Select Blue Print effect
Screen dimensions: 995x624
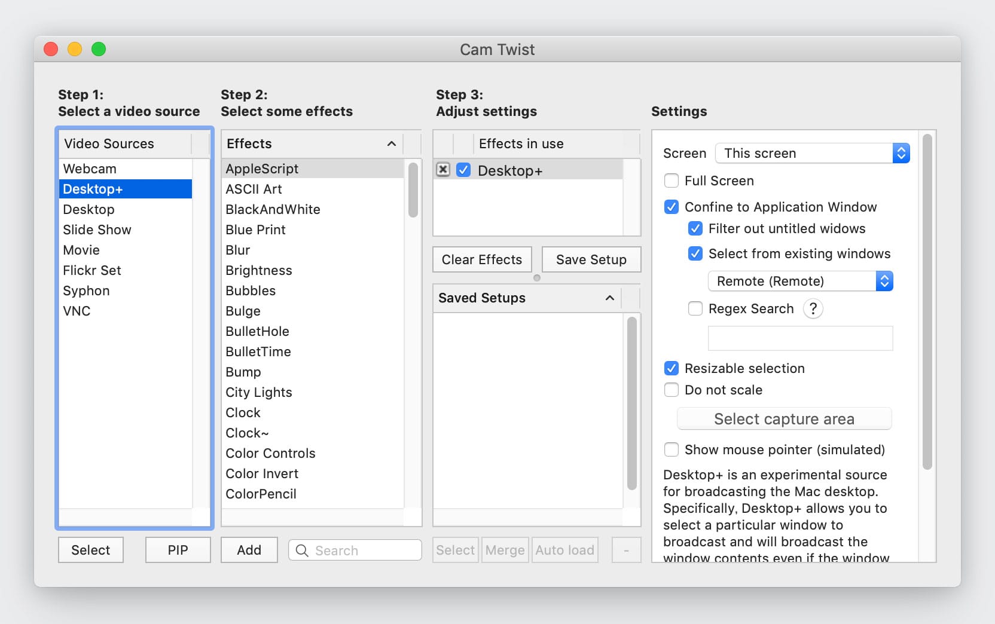[312, 230]
